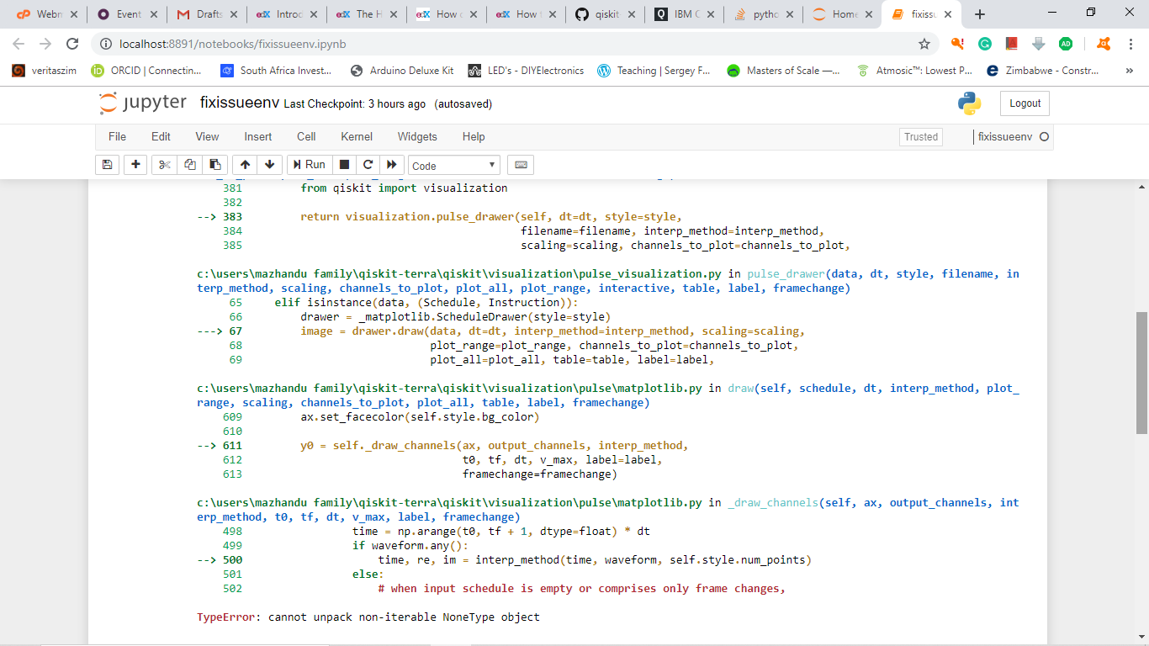1149x646 pixels.
Task: Save notebook with the floppy disk icon
Action: [x=107, y=165]
